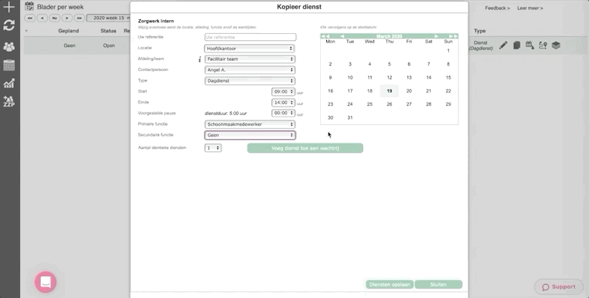Open Primaire functie dropdown Schoonmaakmedewerker
This screenshot has height=298, width=589.
click(250, 124)
